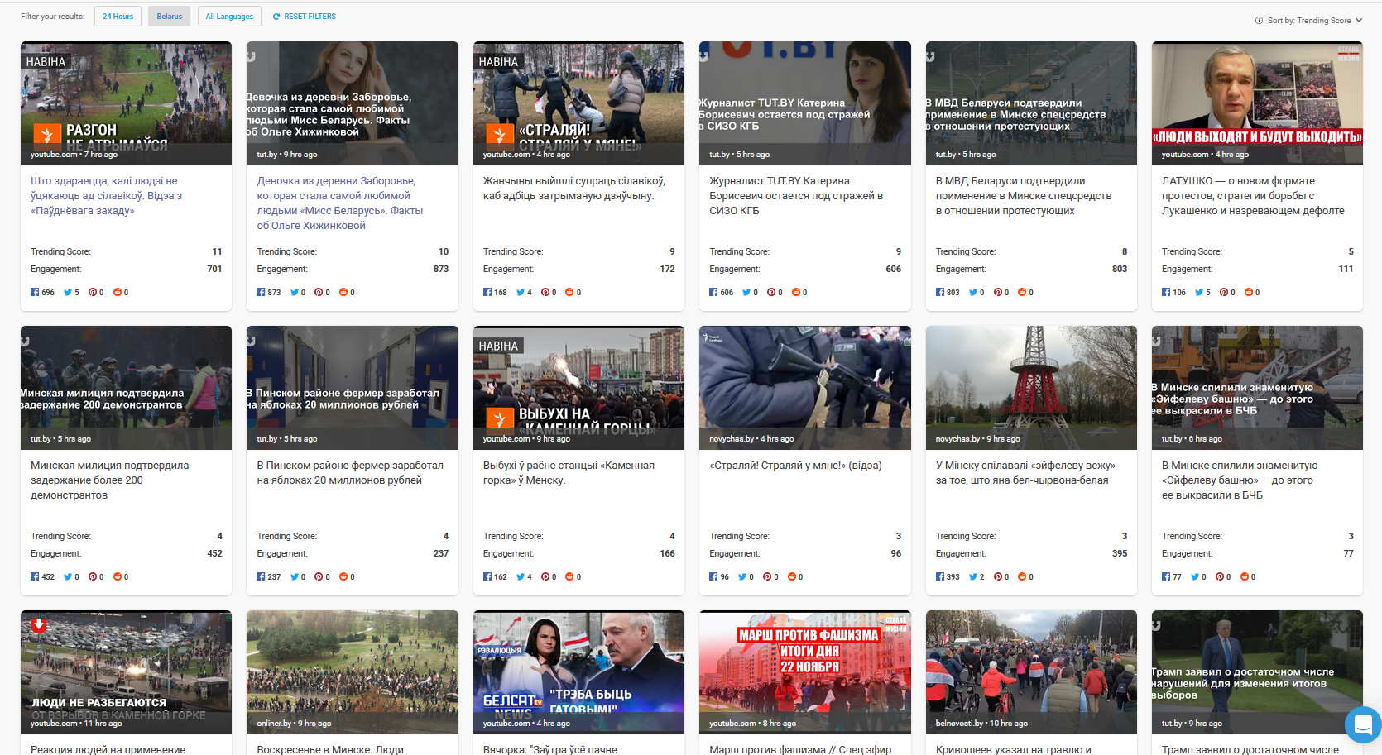1382x755 pixels.
Task: Toggle the Belarus country filter
Action: [169, 17]
